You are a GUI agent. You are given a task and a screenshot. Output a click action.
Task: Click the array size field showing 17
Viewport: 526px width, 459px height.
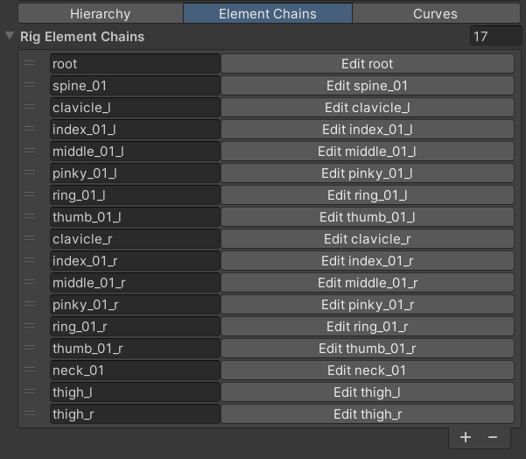click(x=493, y=37)
